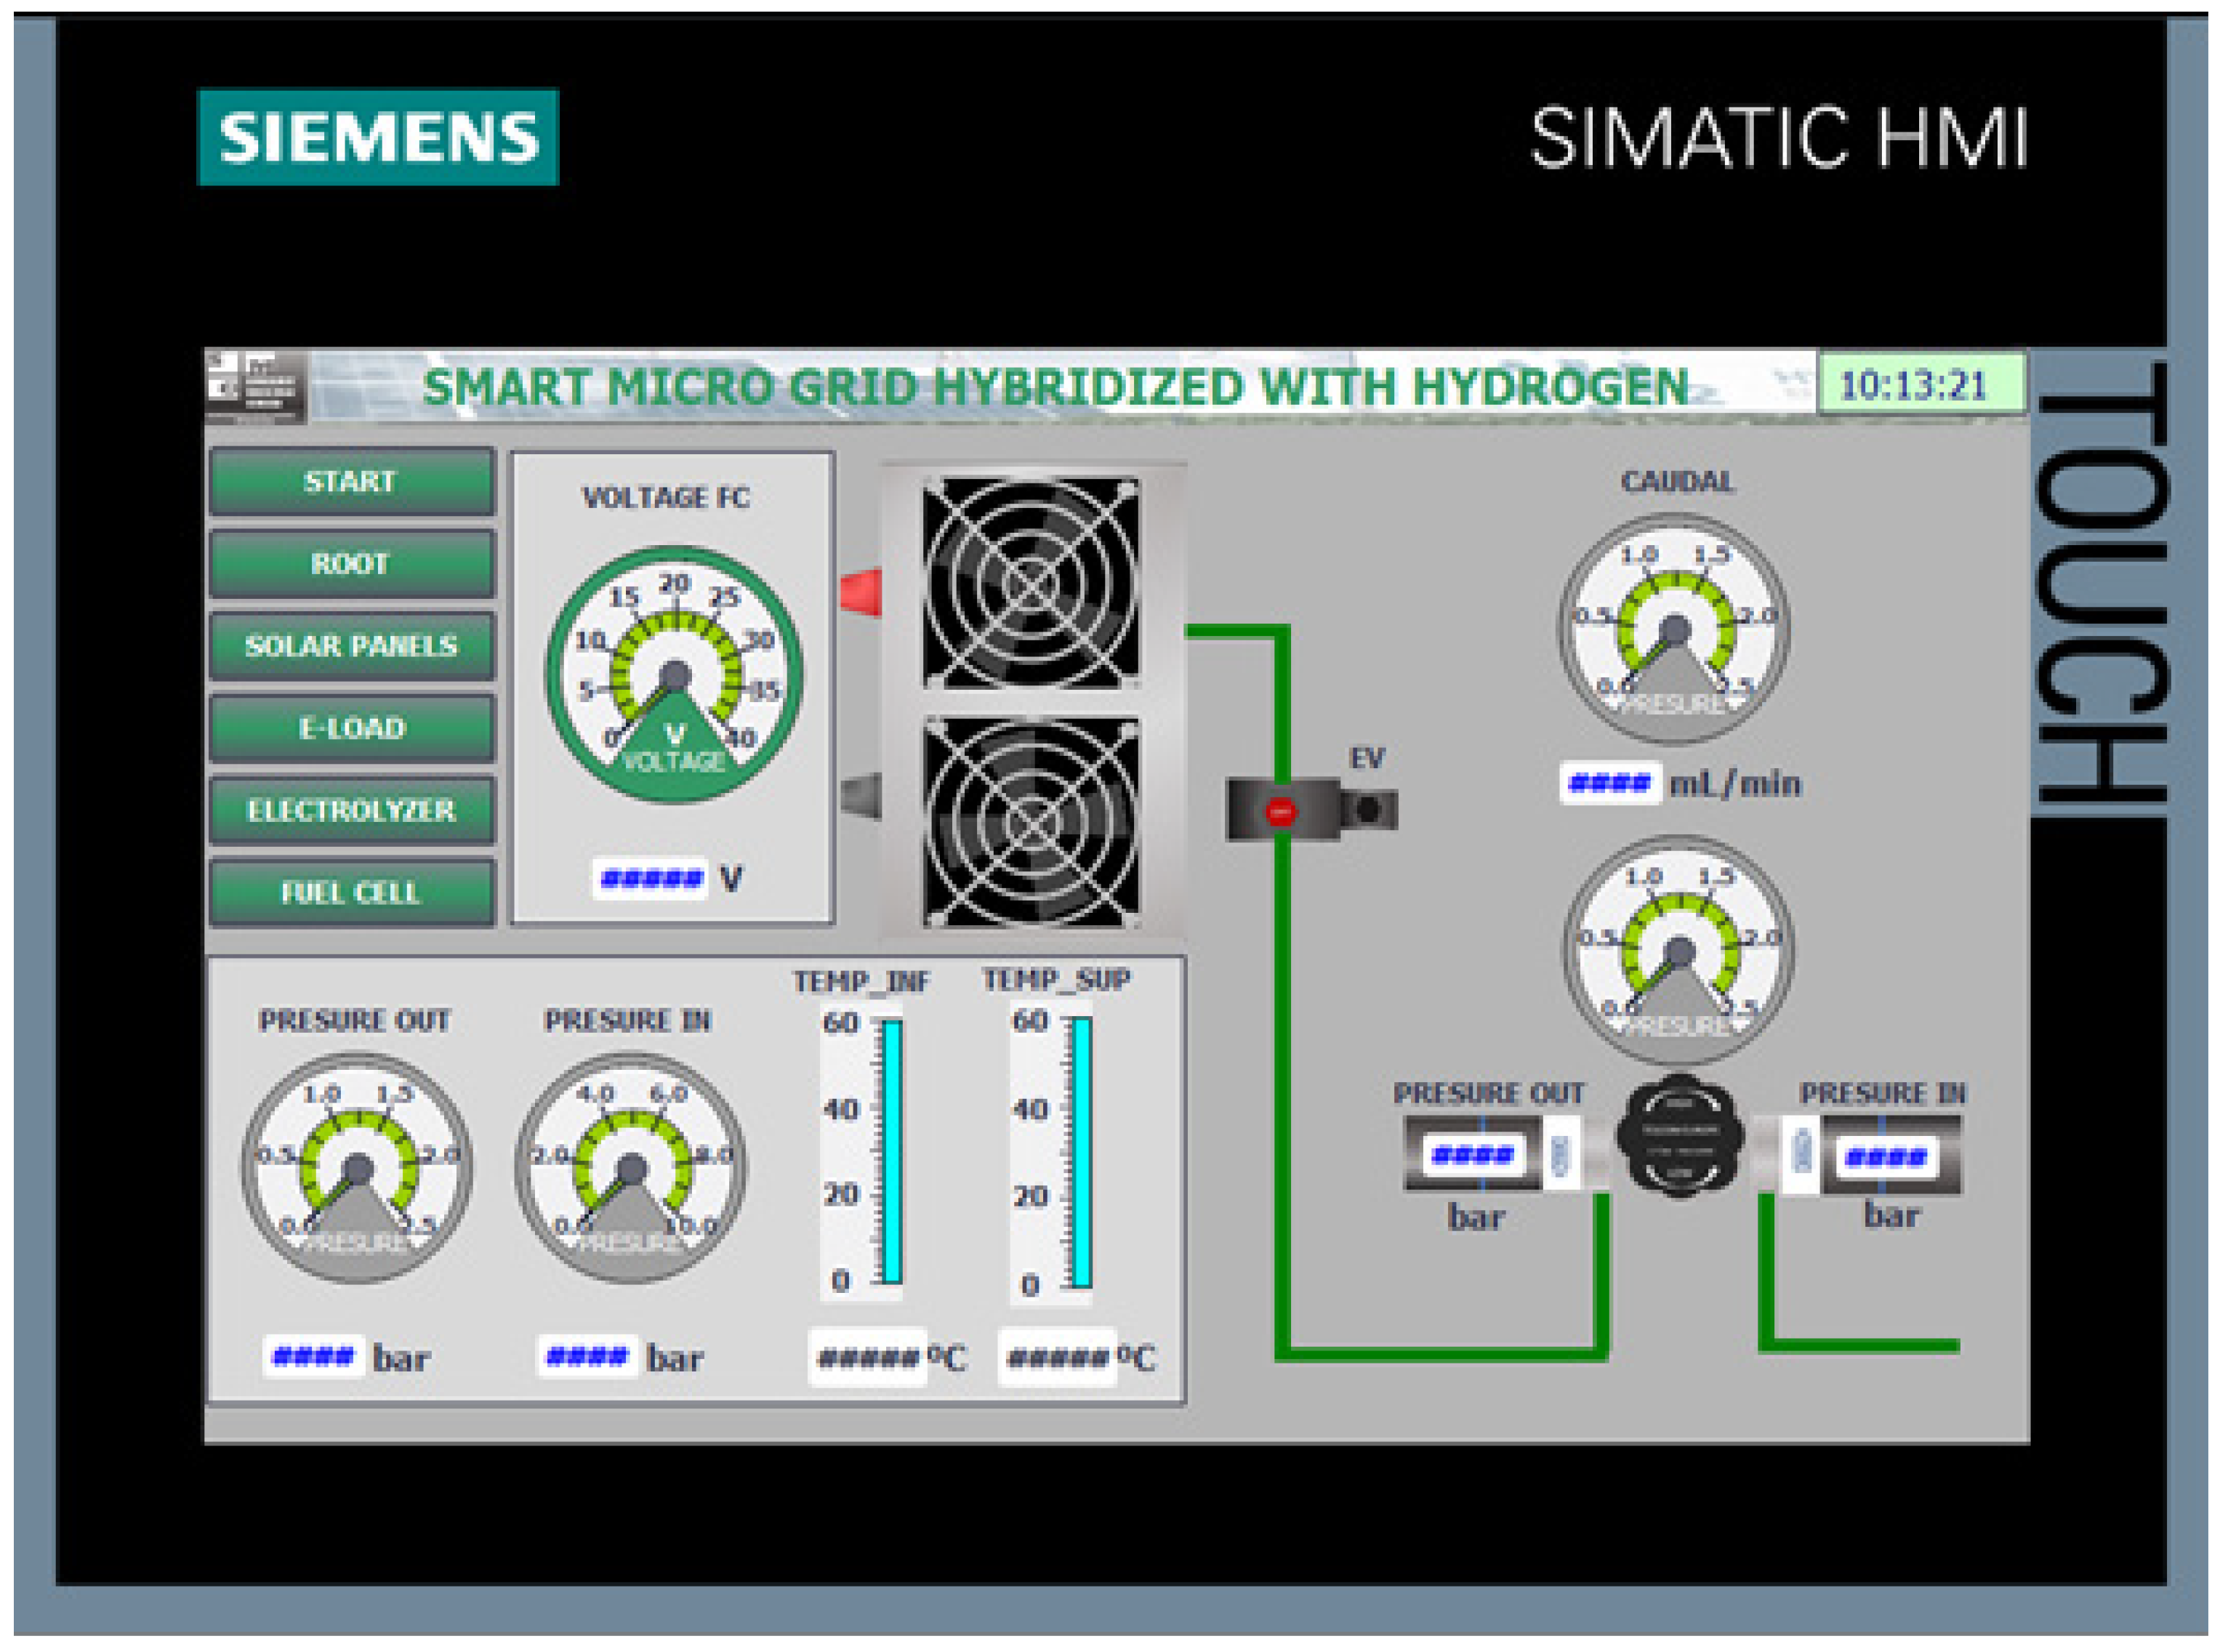
Task: Go to the FUEL CELL screen
Action: pos(351,892)
